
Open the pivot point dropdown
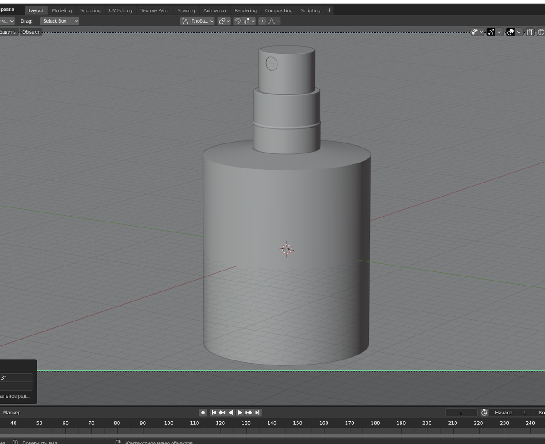pyautogui.click(x=224, y=21)
